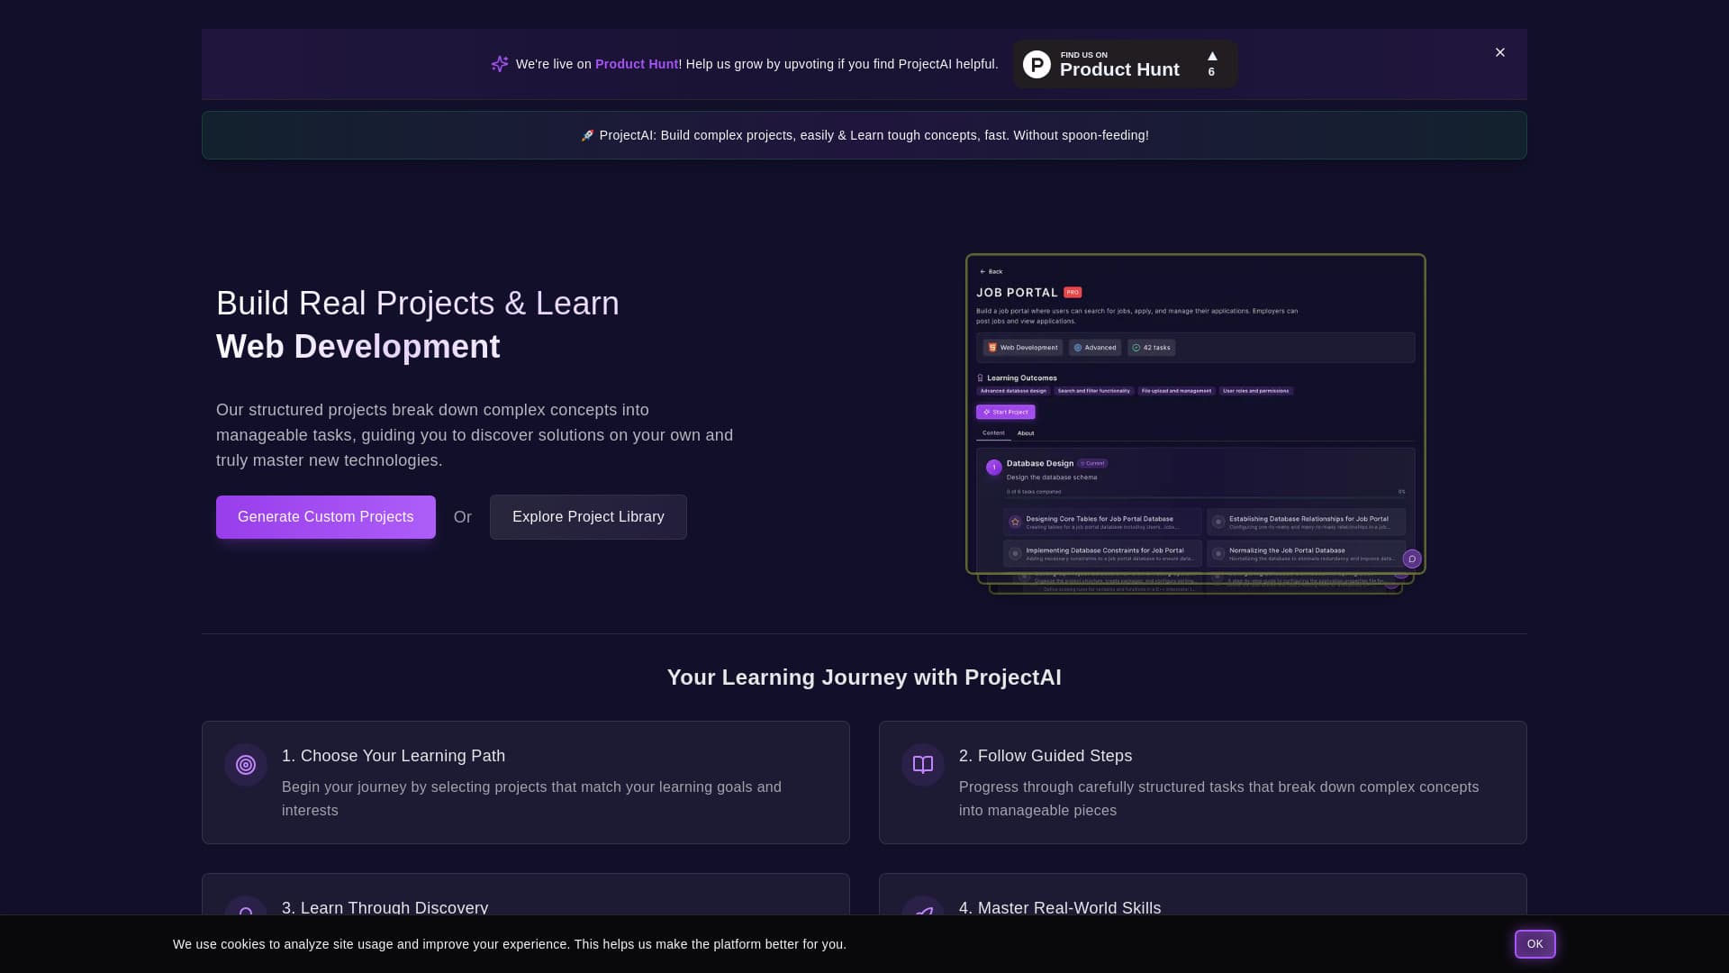
Task: Click Generate Custom Projects
Action: [x=325, y=516]
